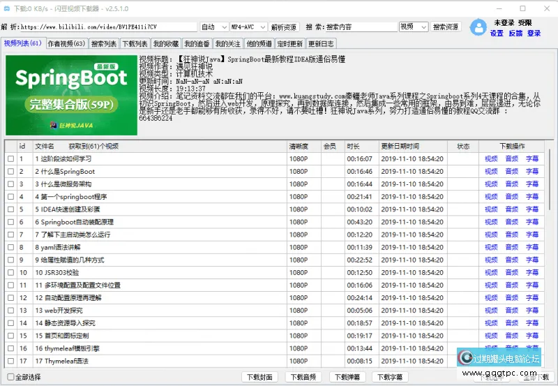Open the 视频 search type dropdown
Image resolution: width=558 pixels, height=386 pixels.
pyautogui.click(x=413, y=27)
